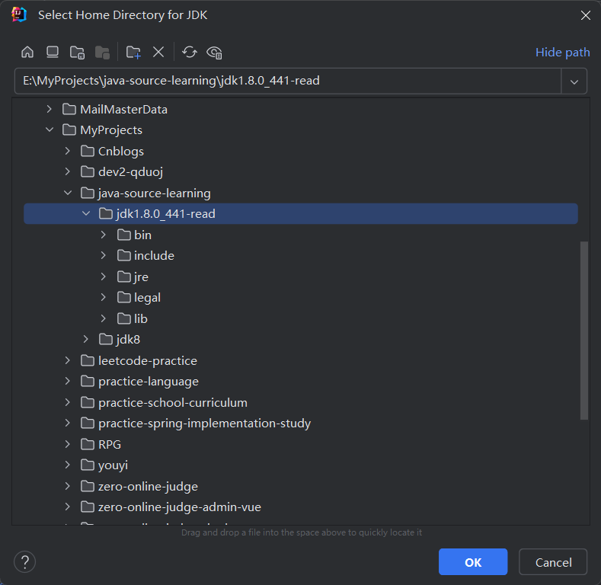Click the Delete (X) toolbar icon

pos(158,52)
